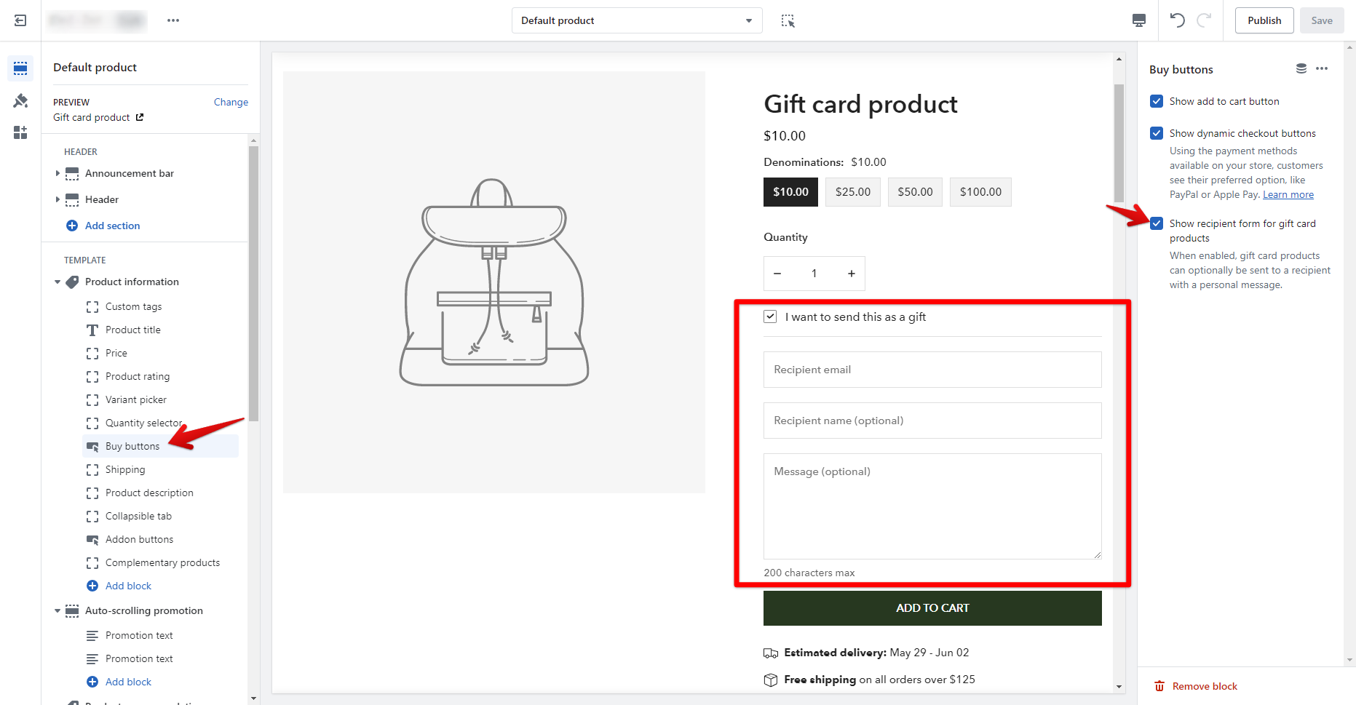Click the Remove block trash icon
The image size is (1356, 705).
coord(1159,686)
